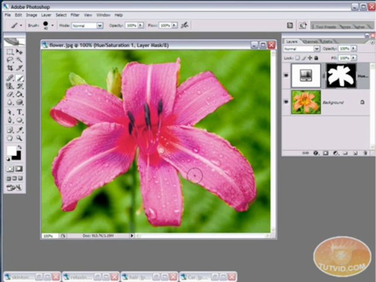Screen dimensions: 376x282
Task: Click the Delete layer trash icon
Action: [365, 153]
